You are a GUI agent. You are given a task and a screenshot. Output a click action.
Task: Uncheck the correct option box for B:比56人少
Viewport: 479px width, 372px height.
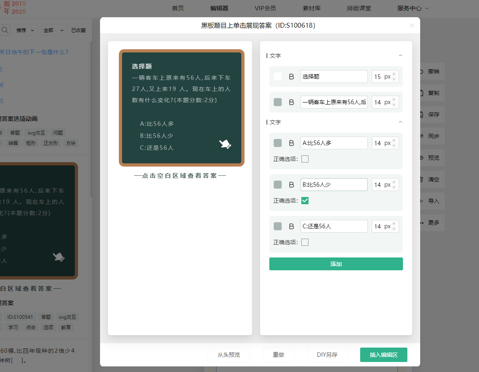pos(305,201)
